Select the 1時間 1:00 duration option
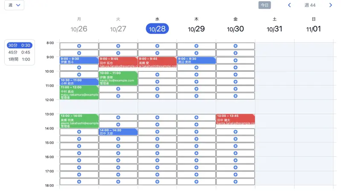Image resolution: width=341 pixels, height=192 pixels. click(20, 59)
